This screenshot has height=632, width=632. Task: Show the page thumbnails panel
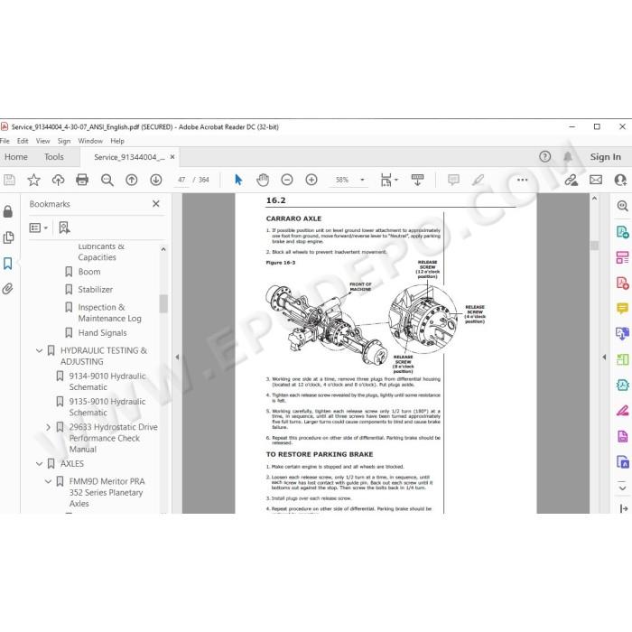point(8,237)
